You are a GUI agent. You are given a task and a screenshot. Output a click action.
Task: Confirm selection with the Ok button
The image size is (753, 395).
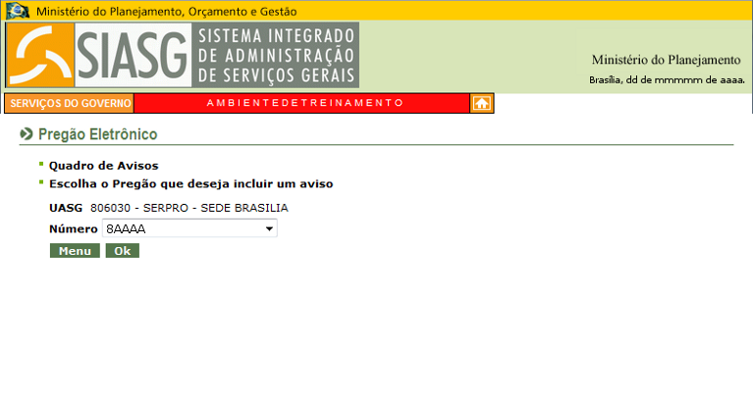pyautogui.click(x=123, y=251)
